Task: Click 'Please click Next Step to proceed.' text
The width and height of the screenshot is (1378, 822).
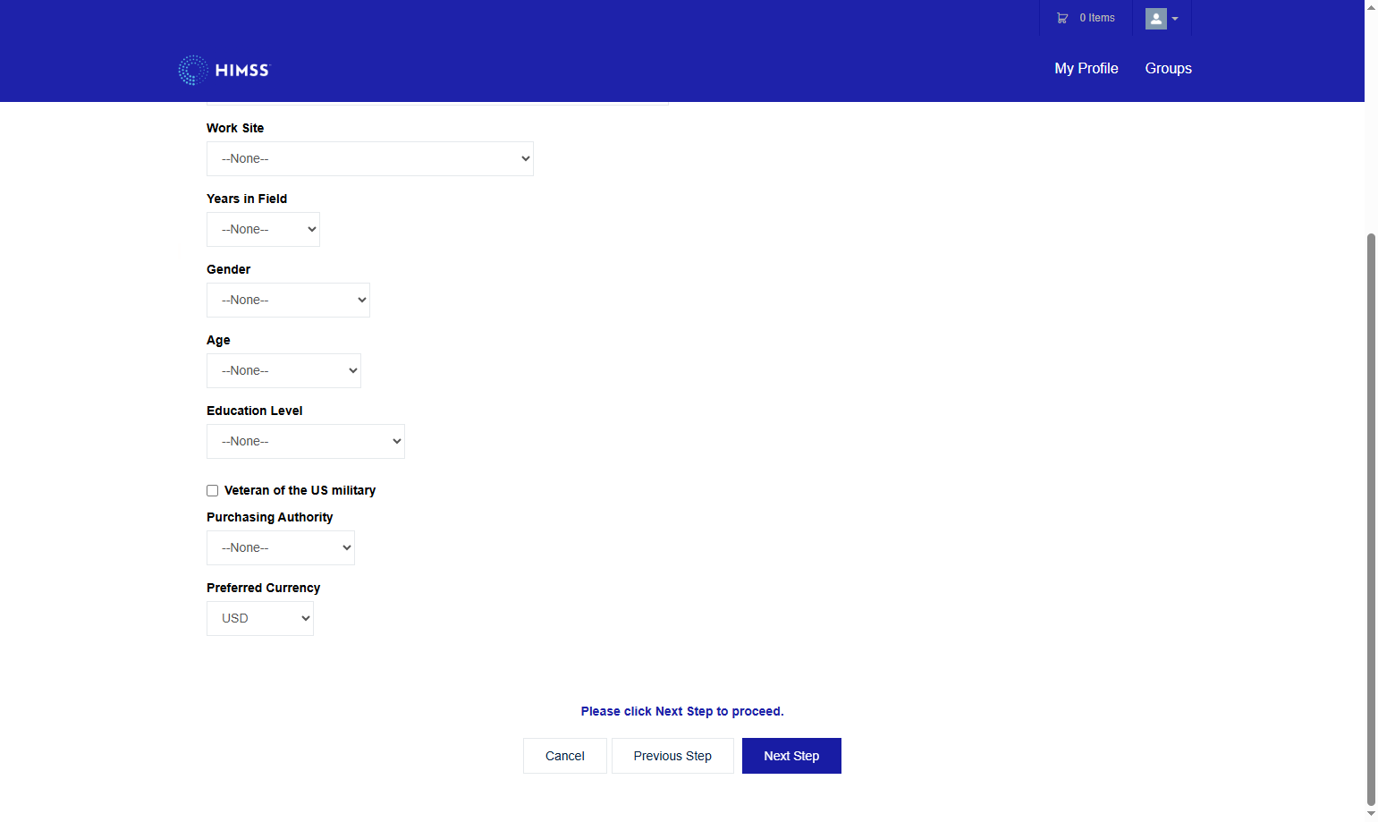Action: coord(682,711)
